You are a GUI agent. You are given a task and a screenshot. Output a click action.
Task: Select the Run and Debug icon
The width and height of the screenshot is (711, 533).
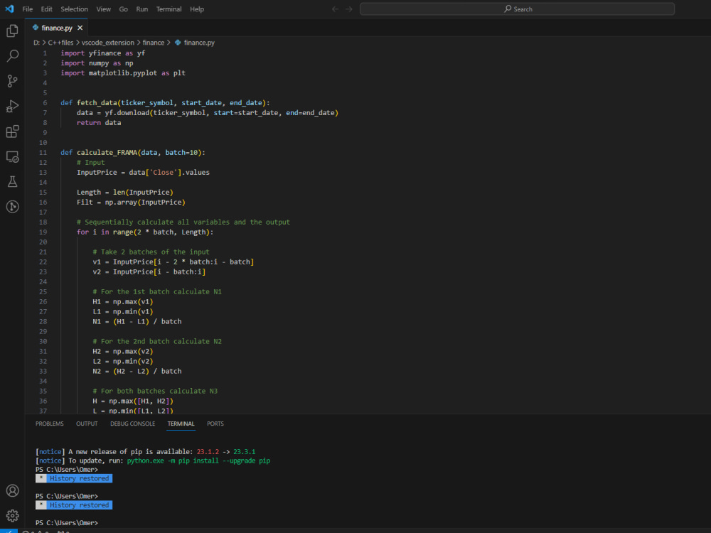[11, 106]
